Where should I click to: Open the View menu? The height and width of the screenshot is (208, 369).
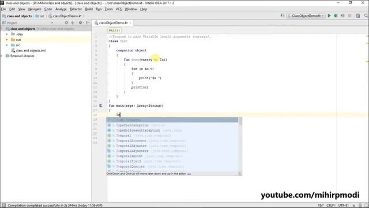[x=22, y=9]
